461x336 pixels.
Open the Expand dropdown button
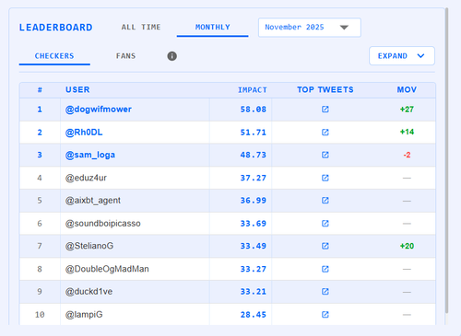402,56
